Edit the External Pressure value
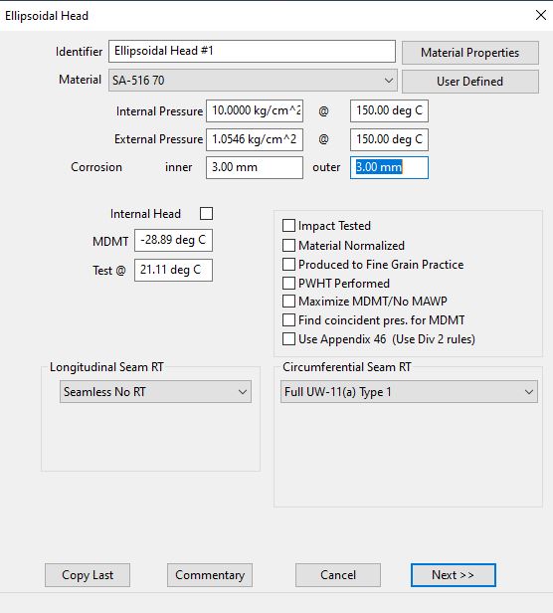Viewport: 553px width, 613px height. pyautogui.click(x=255, y=139)
